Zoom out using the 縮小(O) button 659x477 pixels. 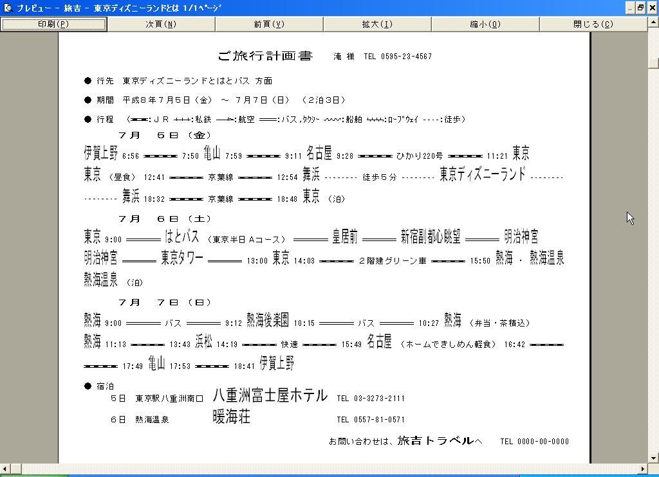[x=485, y=24]
